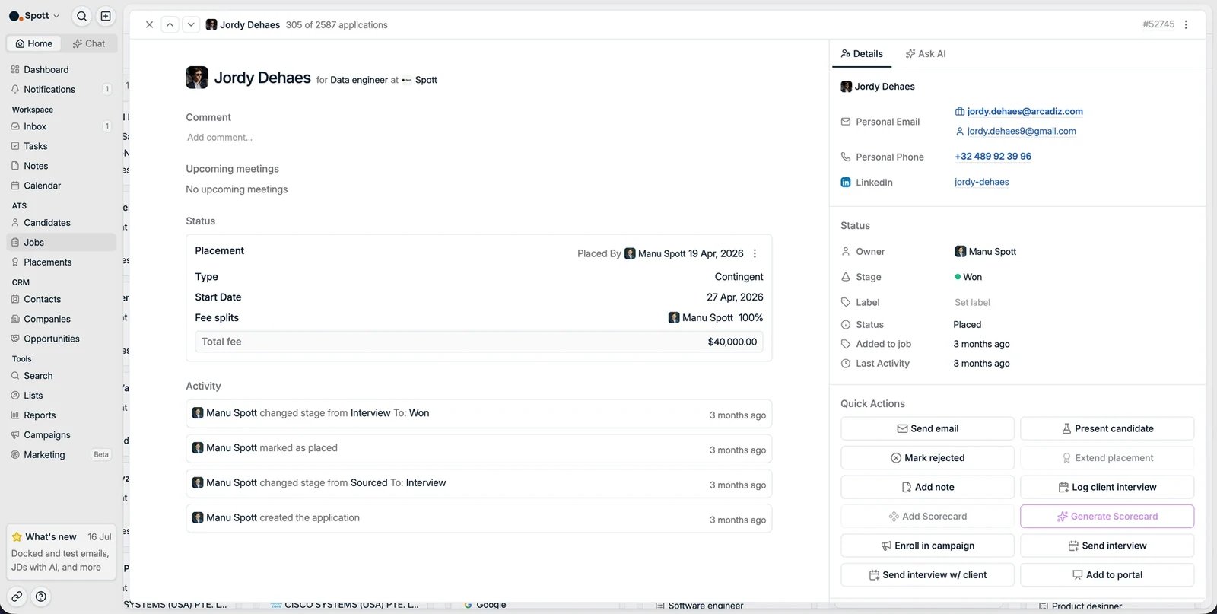Switch to the Ask AI tab
The image size is (1217, 614).
click(x=926, y=54)
